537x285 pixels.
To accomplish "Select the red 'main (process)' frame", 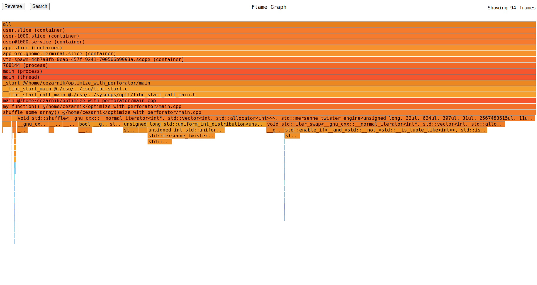I will (x=265, y=71).
